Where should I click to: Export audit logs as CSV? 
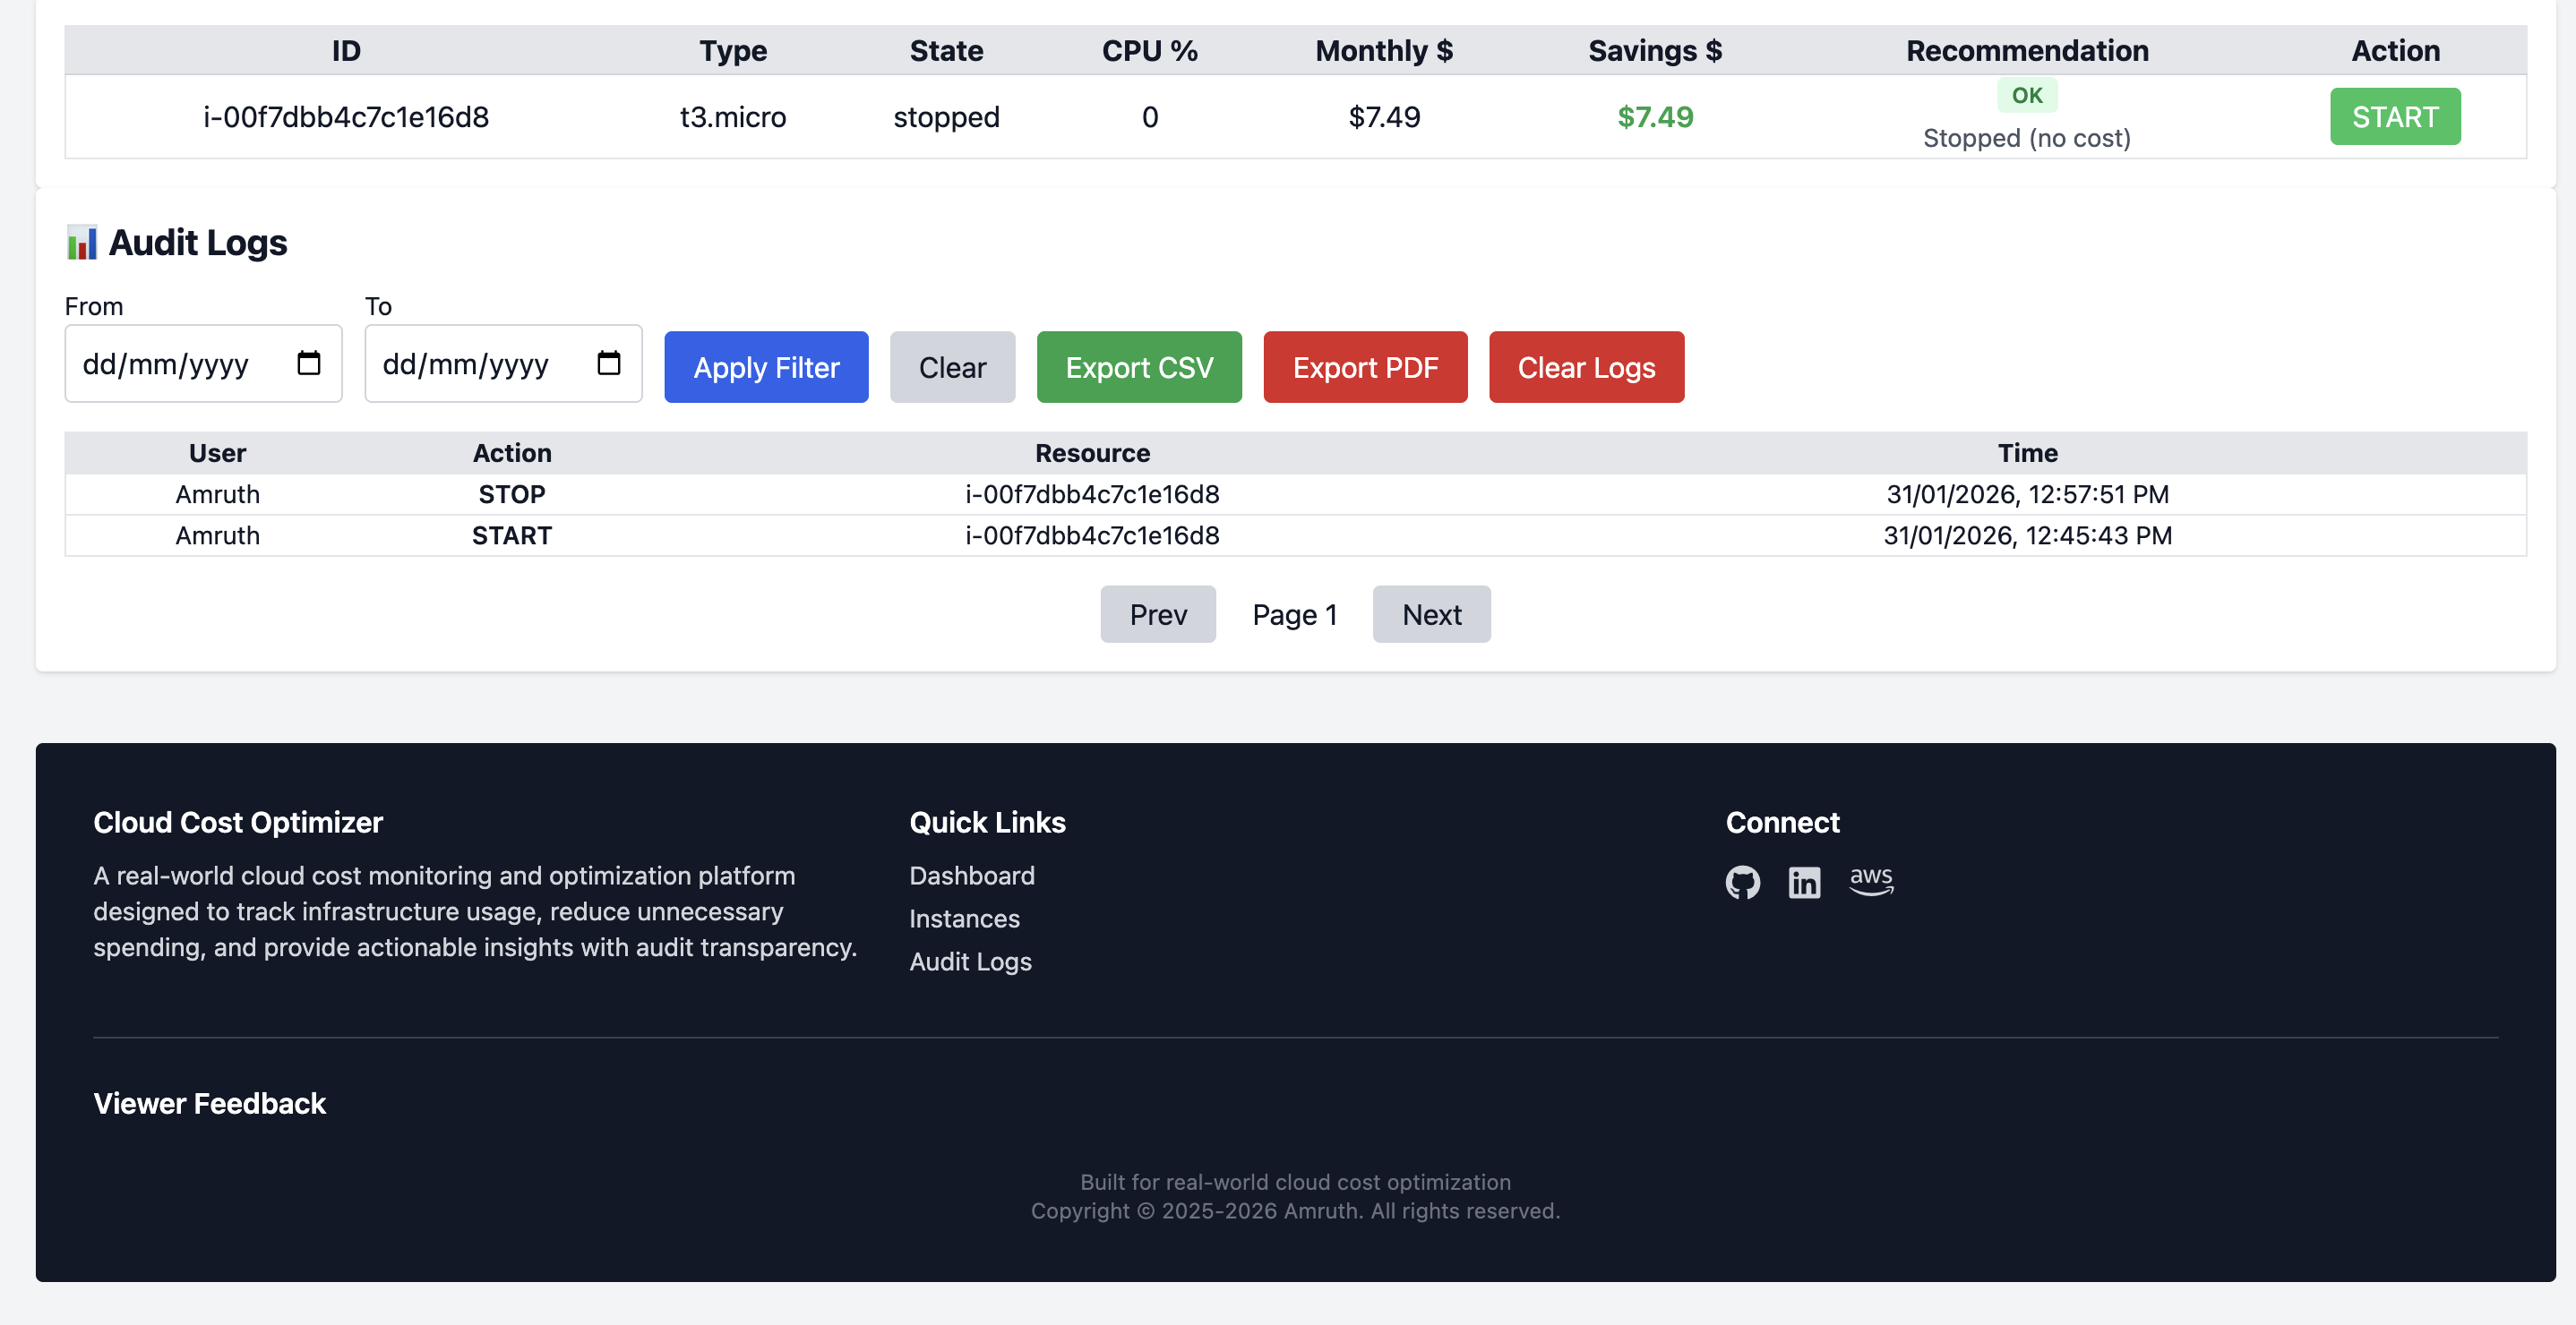(x=1138, y=367)
